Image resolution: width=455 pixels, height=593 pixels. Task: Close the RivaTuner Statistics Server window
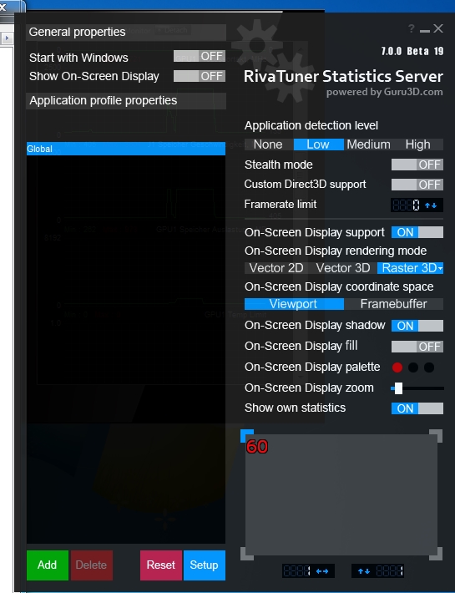(x=438, y=28)
